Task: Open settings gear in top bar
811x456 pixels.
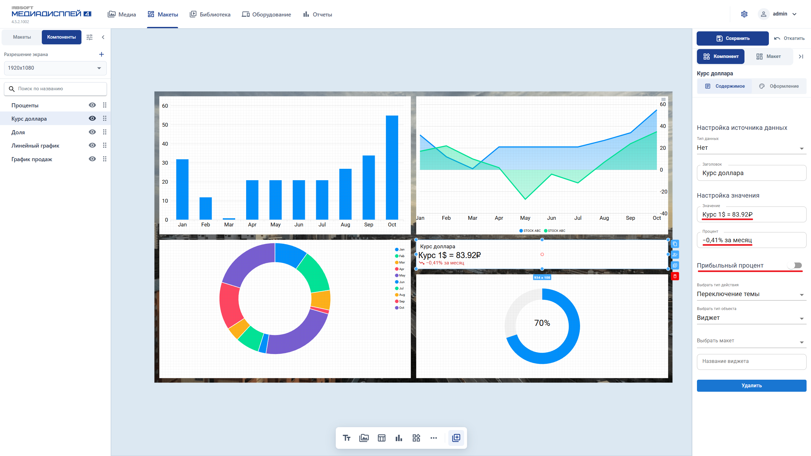Action: 744,14
